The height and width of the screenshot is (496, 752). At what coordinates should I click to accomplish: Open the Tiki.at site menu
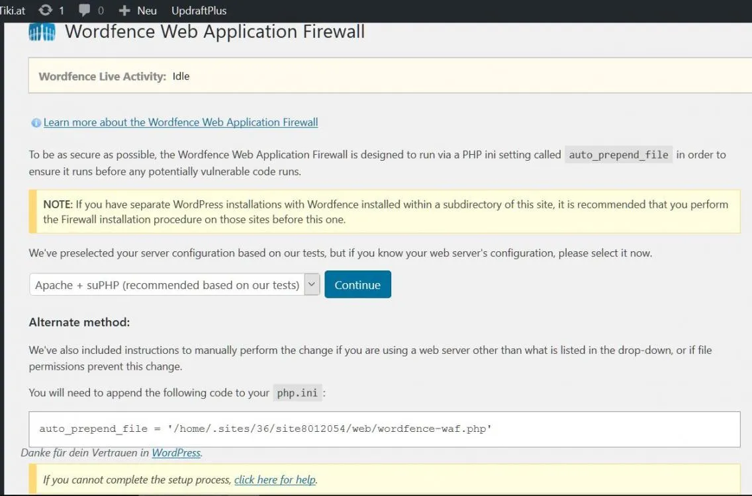11,11
